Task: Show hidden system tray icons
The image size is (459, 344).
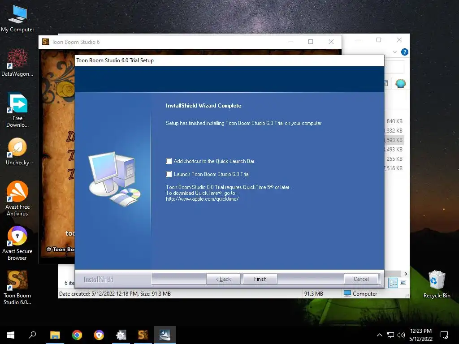Action: pyautogui.click(x=379, y=335)
